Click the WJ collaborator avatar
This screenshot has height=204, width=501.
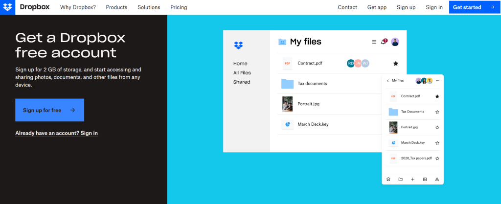pos(365,63)
